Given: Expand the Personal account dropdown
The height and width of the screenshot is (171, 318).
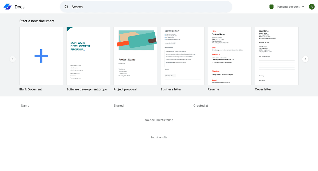Looking at the screenshot, I should point(288,7).
